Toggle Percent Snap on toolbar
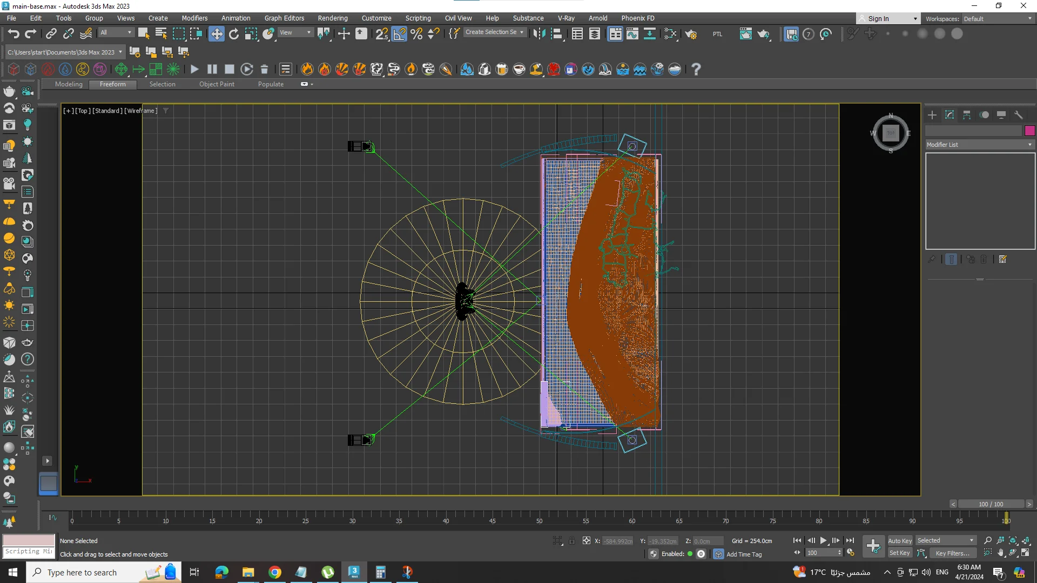Screen dimensions: 1037x583 pyautogui.click(x=416, y=34)
